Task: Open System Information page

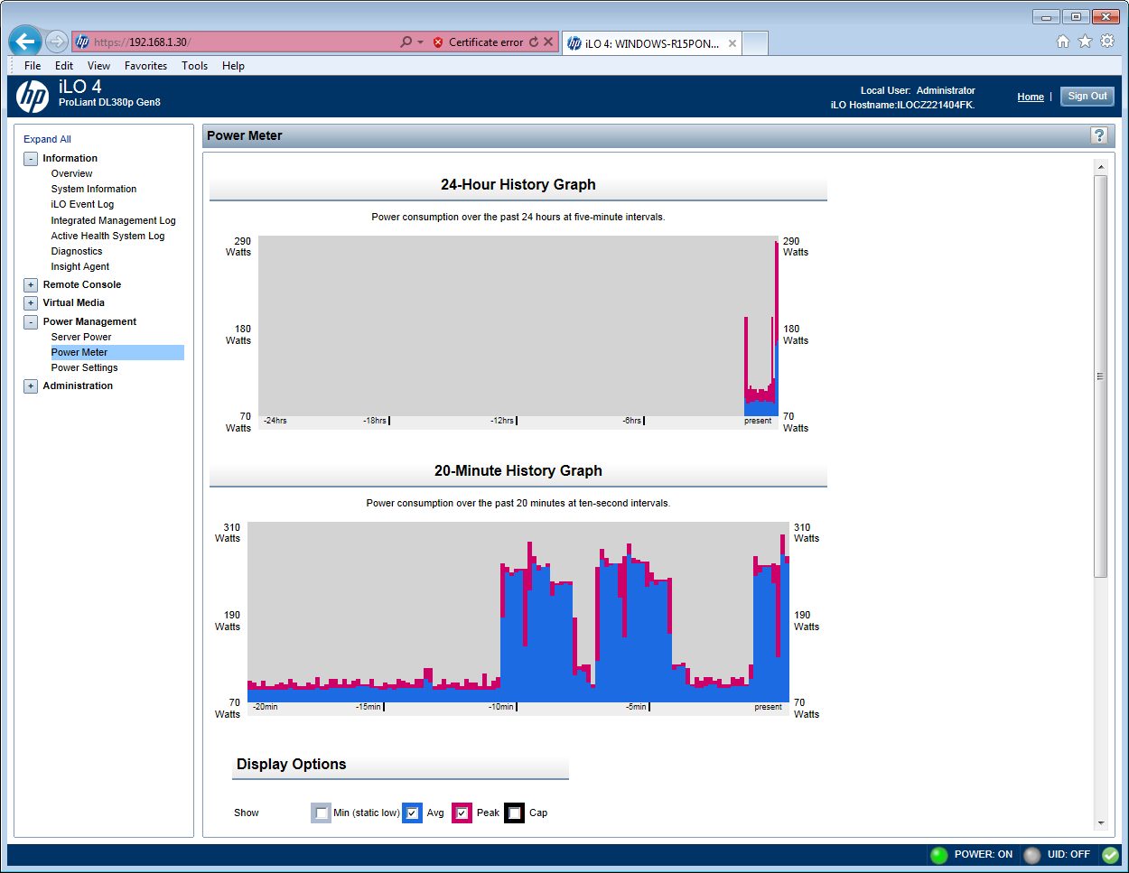Action: pyautogui.click(x=94, y=189)
